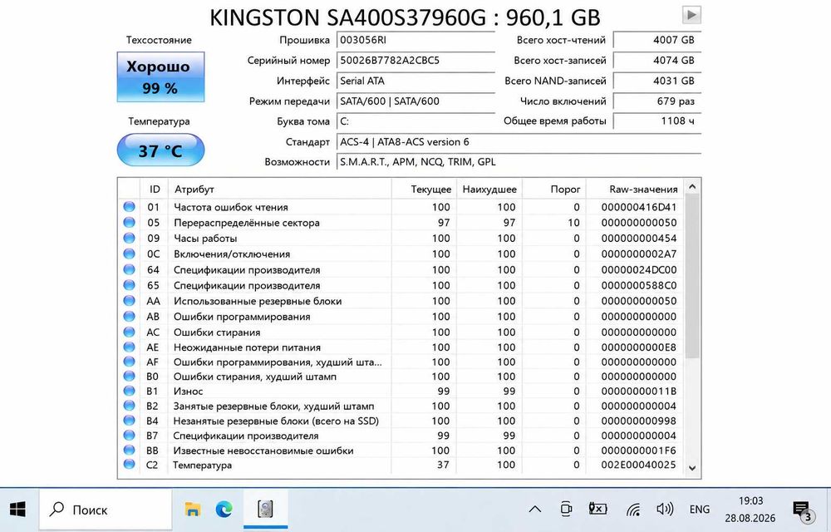
Task: Click the status circle for attribute AA
Action: (129, 300)
